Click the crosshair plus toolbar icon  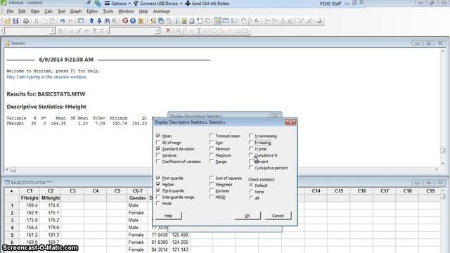[x=86, y=31]
